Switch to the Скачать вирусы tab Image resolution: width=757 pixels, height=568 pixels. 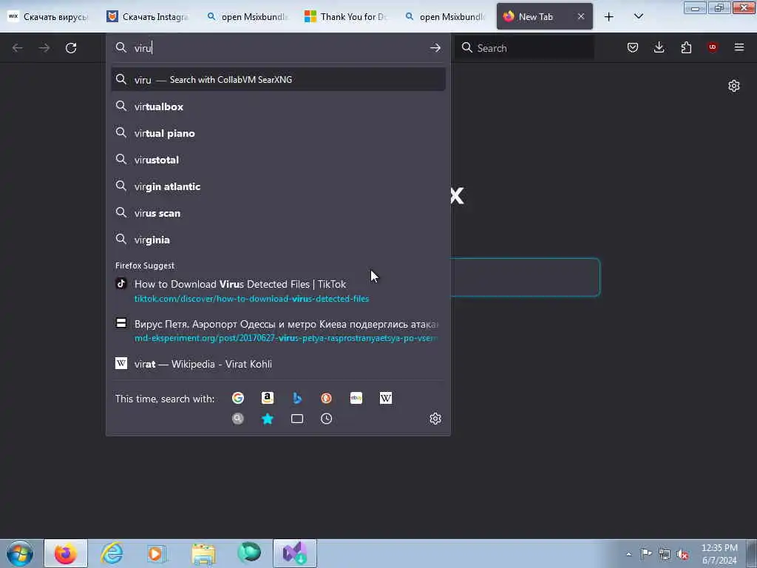pyautogui.click(x=49, y=17)
